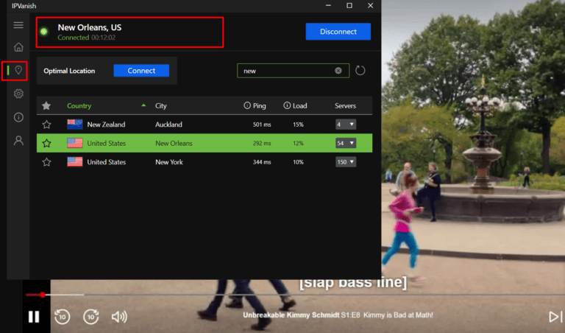This screenshot has width=565, height=333.
Task: Refresh the server list
Action: [360, 70]
